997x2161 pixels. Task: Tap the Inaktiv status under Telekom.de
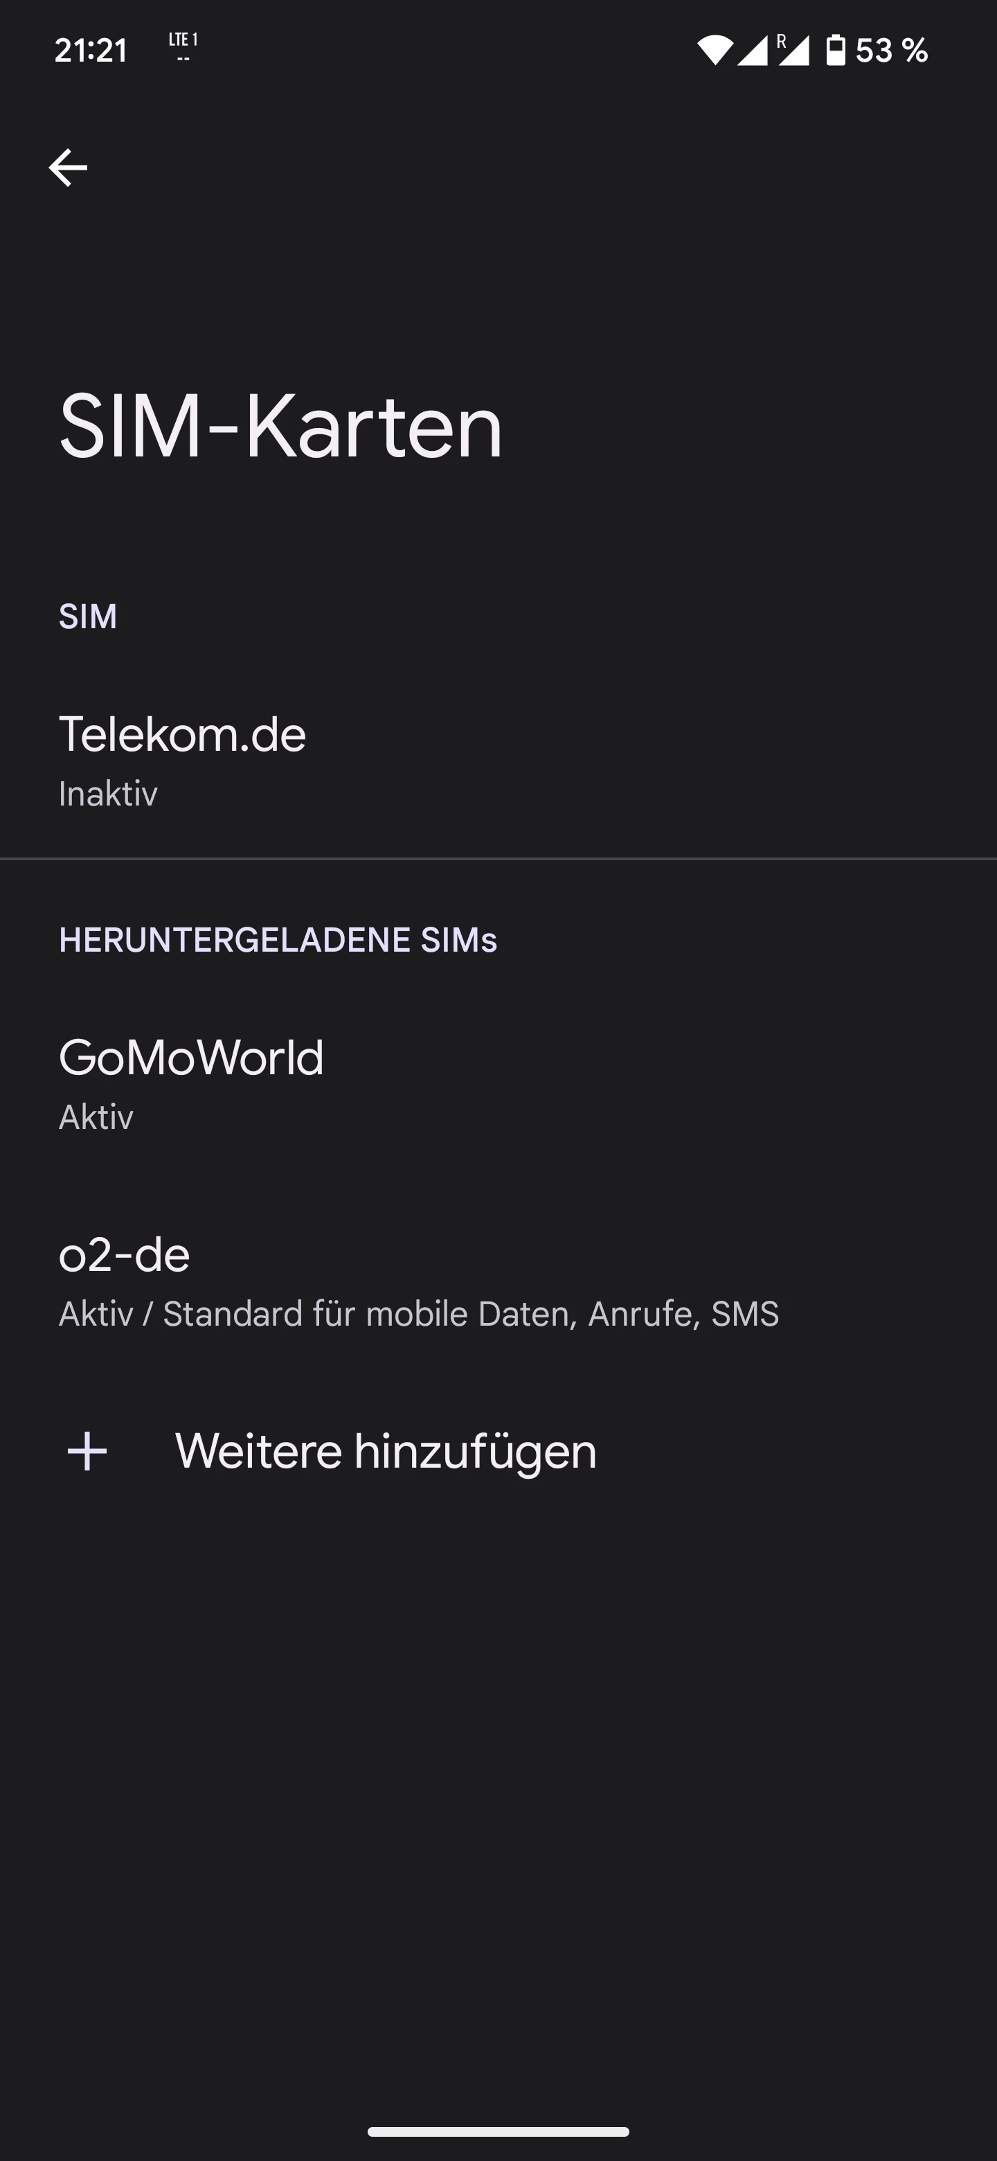(x=108, y=794)
